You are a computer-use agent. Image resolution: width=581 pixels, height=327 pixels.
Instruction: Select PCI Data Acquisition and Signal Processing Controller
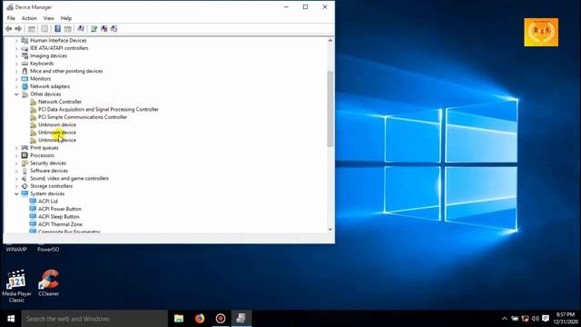coord(98,109)
